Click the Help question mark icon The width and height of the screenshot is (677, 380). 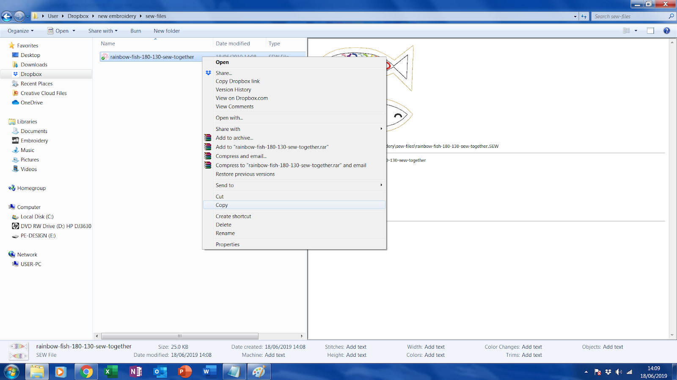666,30
